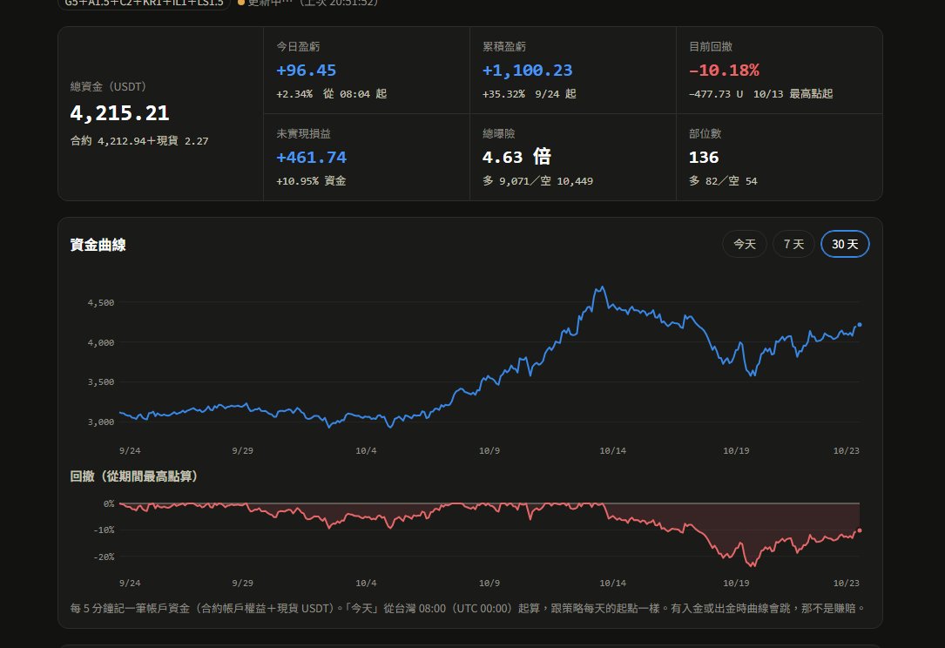Select the 7天 range button

(x=793, y=244)
